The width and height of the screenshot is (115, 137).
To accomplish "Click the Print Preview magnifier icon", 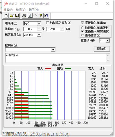I will [30, 16].
